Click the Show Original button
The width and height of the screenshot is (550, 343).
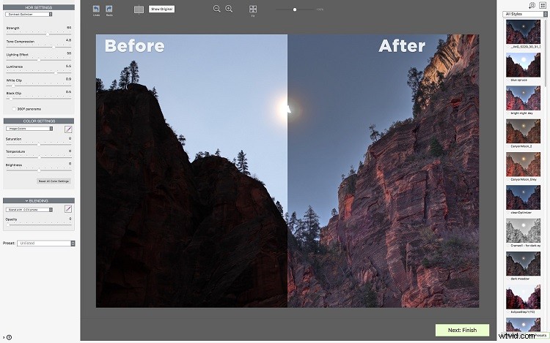161,10
